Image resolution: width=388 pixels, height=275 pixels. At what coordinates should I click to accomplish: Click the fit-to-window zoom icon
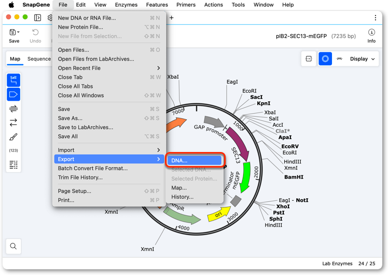pos(309,59)
